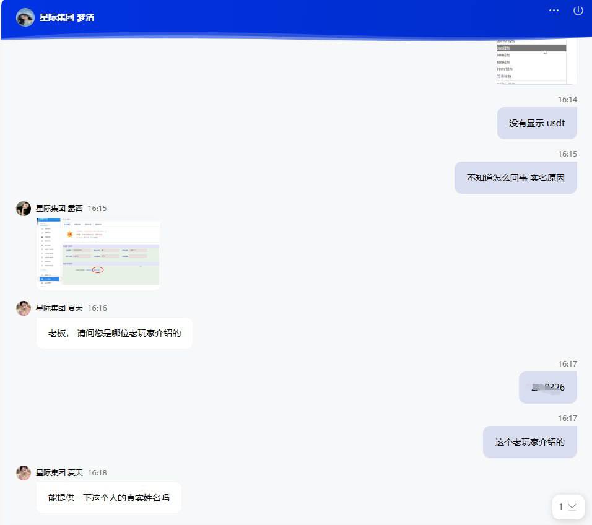Select the message 能提供一下这个人的真实姓名吗
This screenshot has height=525, width=592.
coord(109,498)
